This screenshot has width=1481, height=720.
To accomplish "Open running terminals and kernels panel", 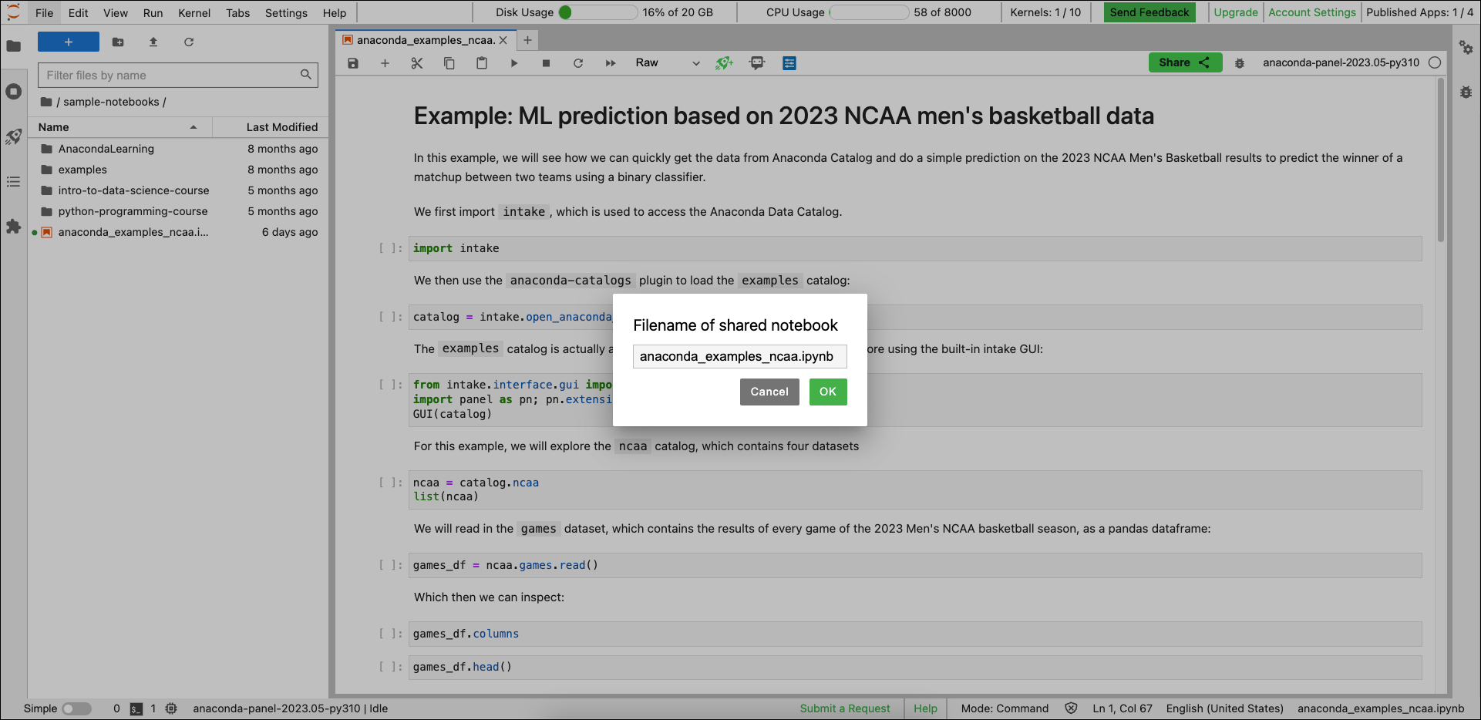I will (x=13, y=92).
